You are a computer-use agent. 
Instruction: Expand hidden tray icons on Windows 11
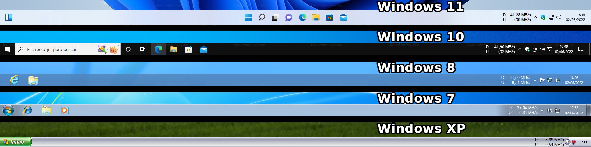point(535,17)
